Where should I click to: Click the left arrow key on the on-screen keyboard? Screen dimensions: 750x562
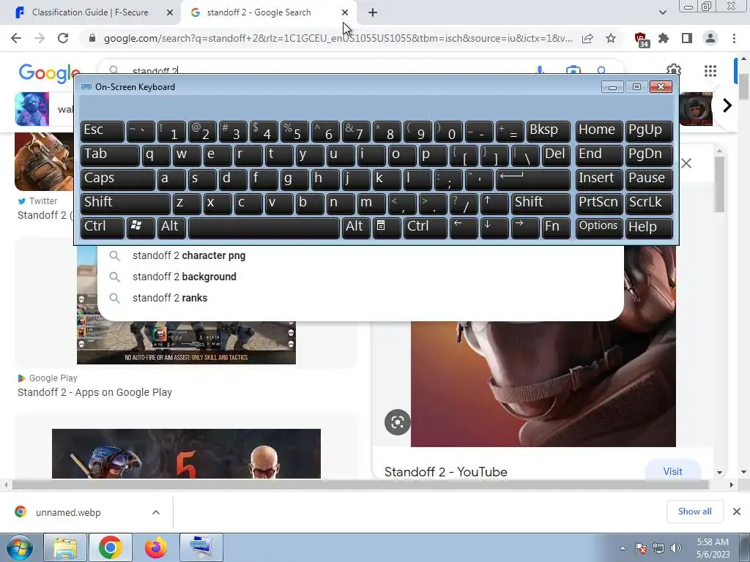coord(464,227)
